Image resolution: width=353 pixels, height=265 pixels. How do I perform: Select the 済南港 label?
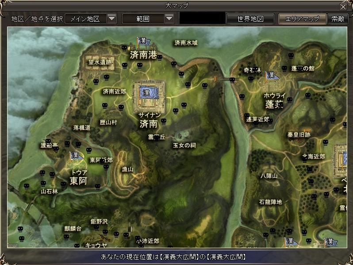[143, 55]
